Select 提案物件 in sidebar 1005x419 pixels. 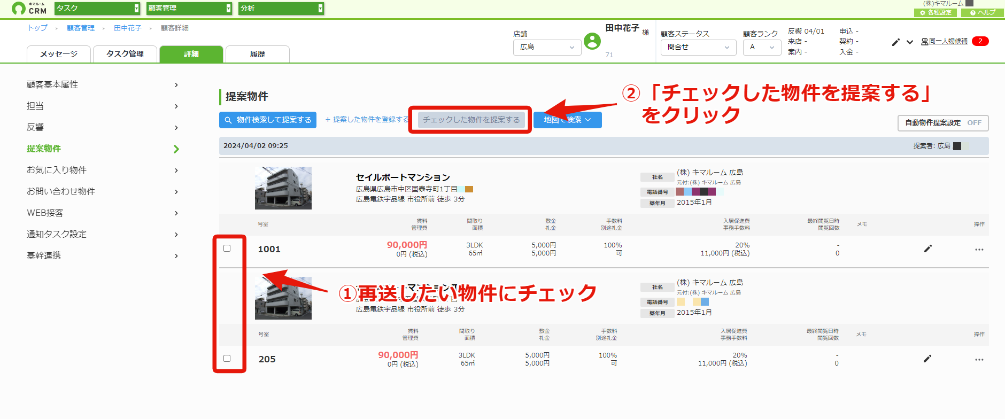(103, 149)
